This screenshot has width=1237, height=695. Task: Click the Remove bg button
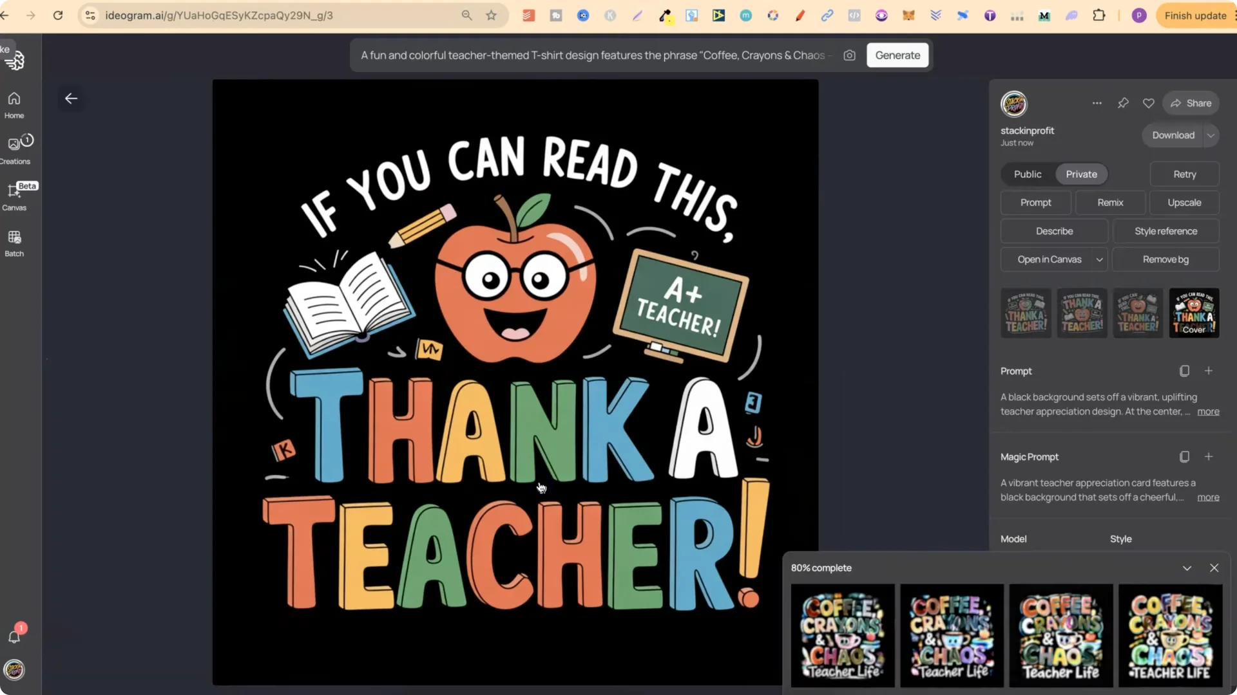coord(1165,259)
